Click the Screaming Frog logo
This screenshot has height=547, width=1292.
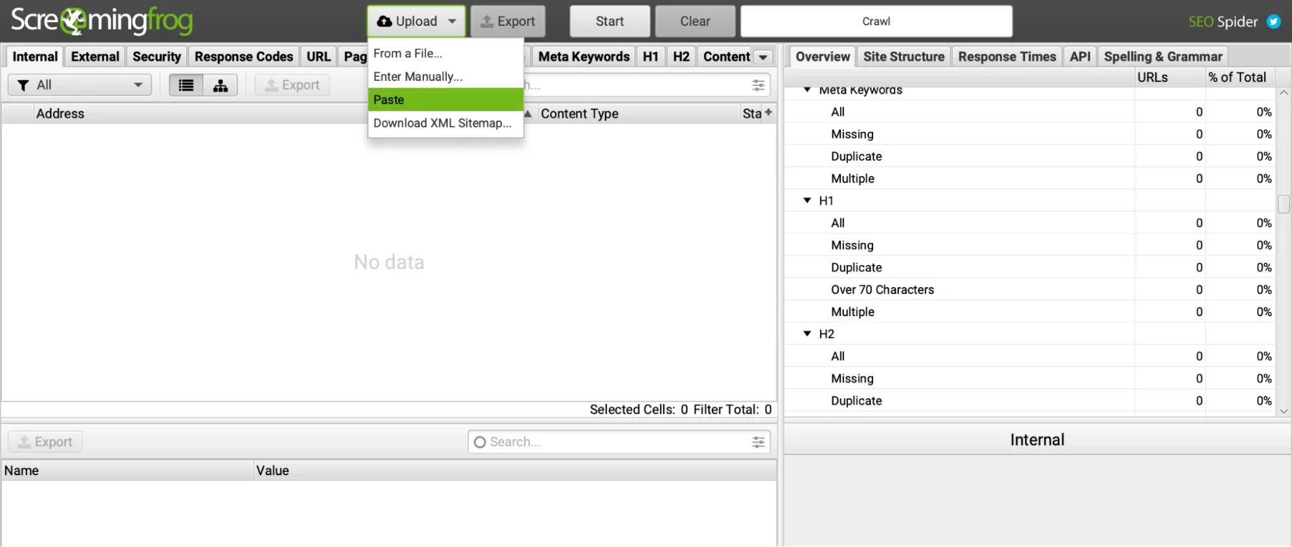(102, 21)
